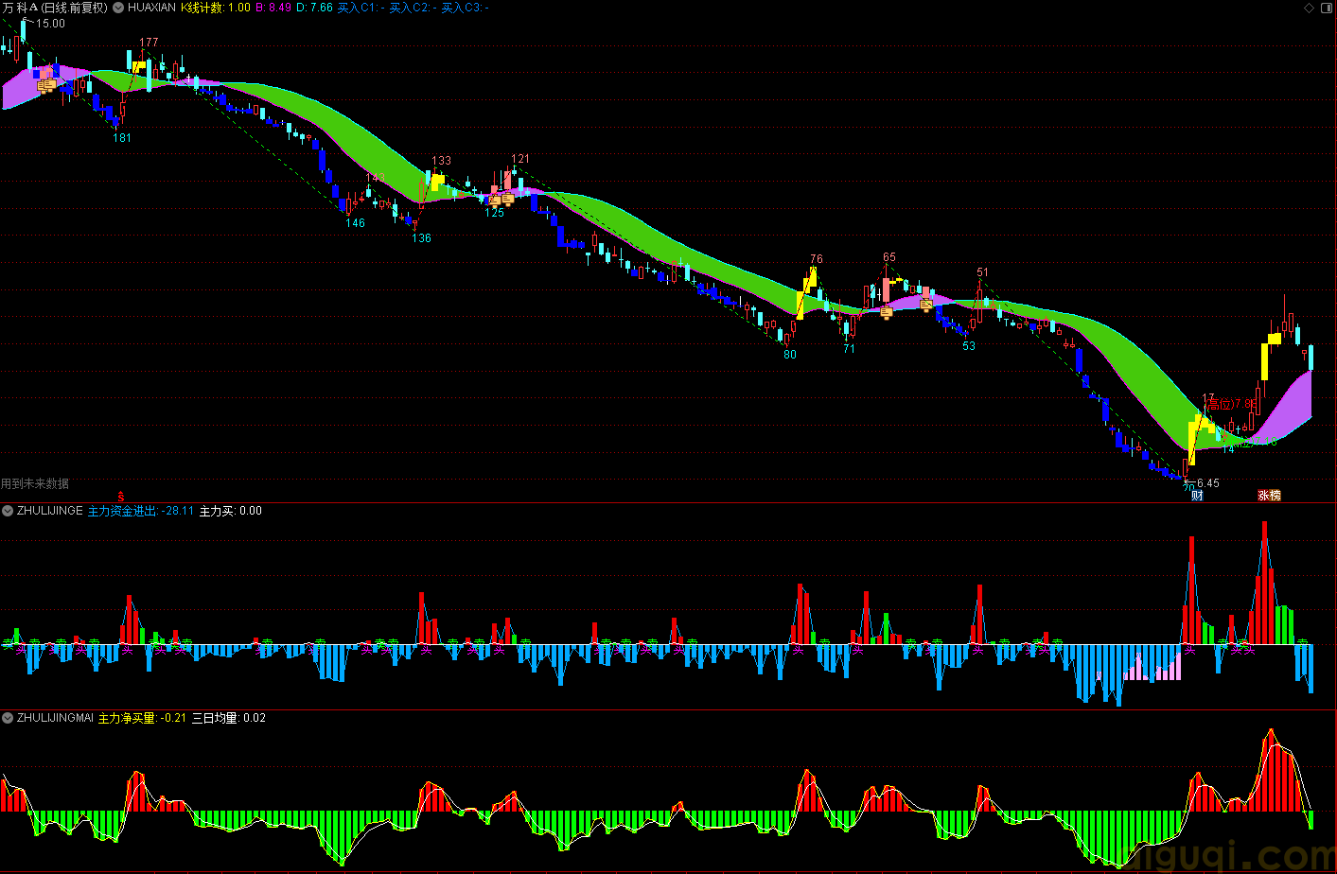Click the 主力资金进出: -28.11 readout
This screenshot has width=1337, height=874.
141,511
